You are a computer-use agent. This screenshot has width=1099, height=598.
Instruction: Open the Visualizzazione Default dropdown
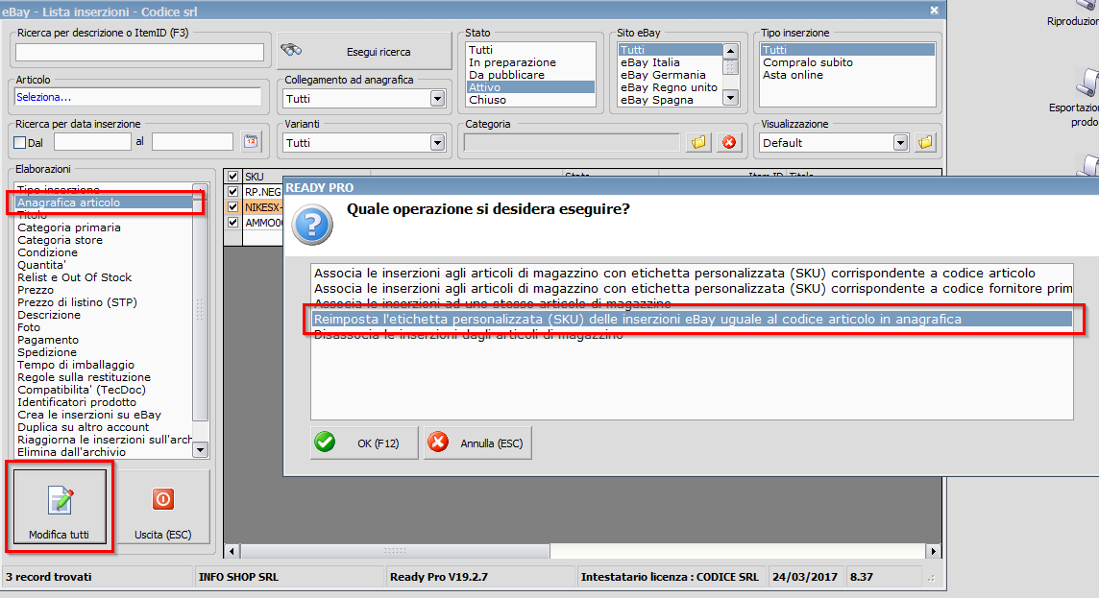pos(901,143)
